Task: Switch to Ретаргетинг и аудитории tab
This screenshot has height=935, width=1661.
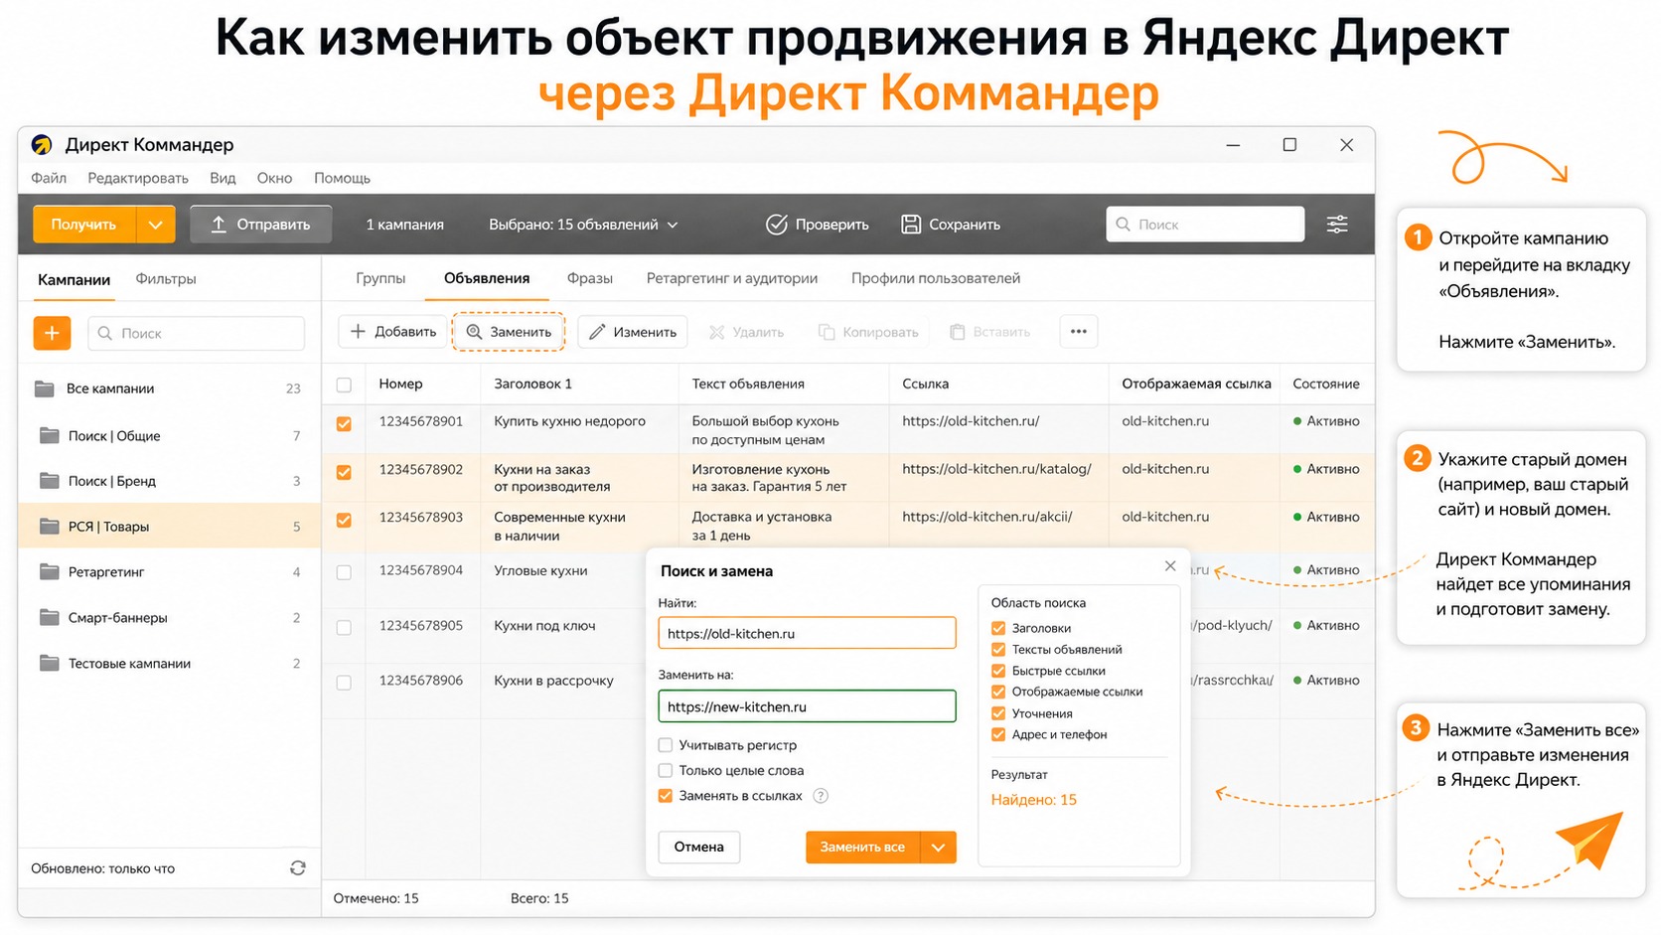Action: click(732, 278)
